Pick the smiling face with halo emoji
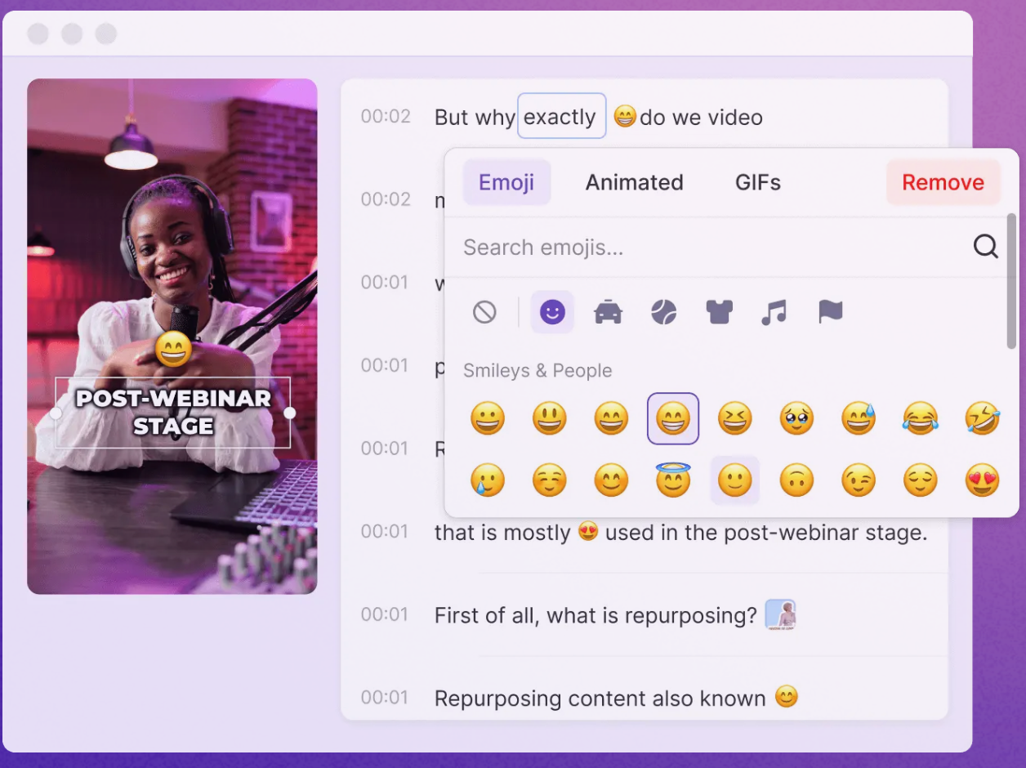 pos(672,480)
